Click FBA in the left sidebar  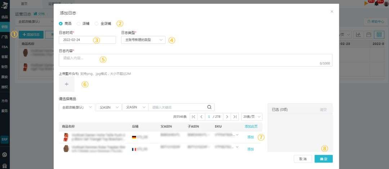click(5, 47)
